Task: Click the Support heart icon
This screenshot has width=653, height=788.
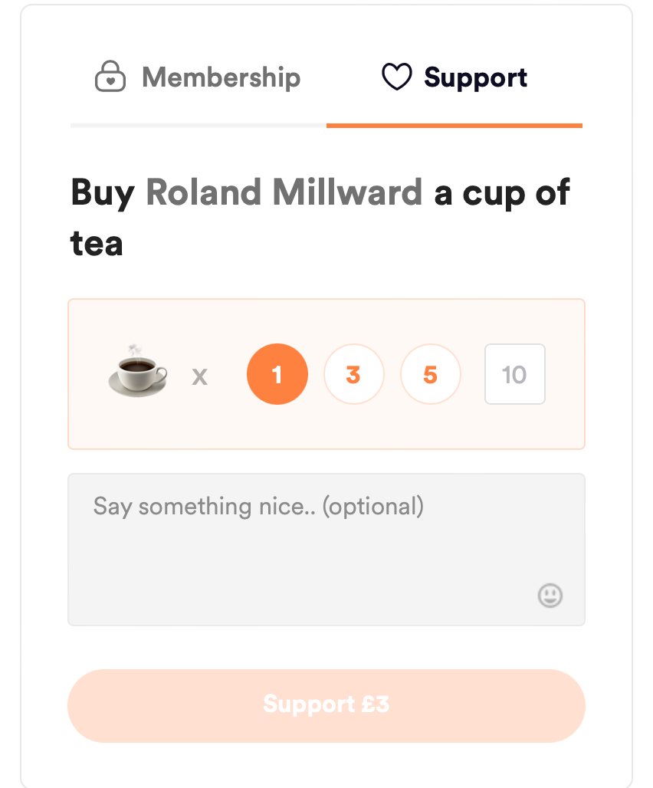Action: (397, 77)
